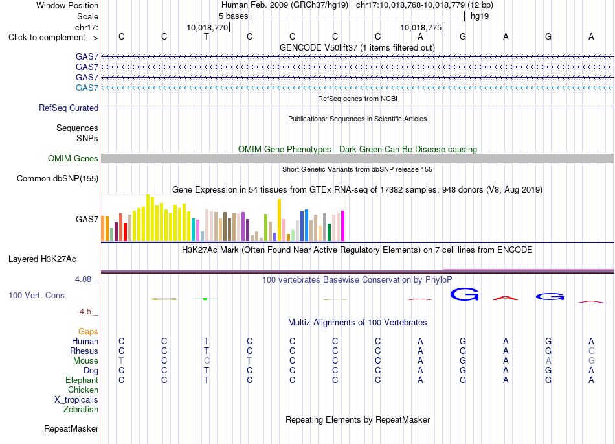Click 'RefSeq genes from NCBI' title
The height and width of the screenshot is (444, 615).
[357, 99]
